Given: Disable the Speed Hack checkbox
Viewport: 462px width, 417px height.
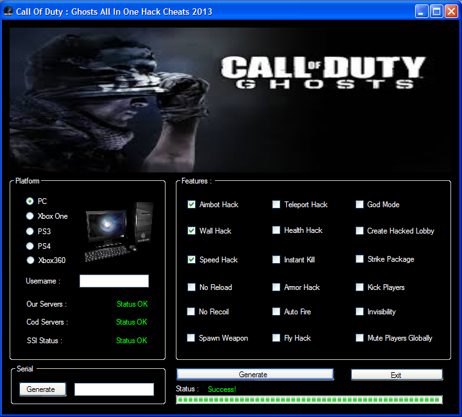Looking at the screenshot, I should (191, 259).
